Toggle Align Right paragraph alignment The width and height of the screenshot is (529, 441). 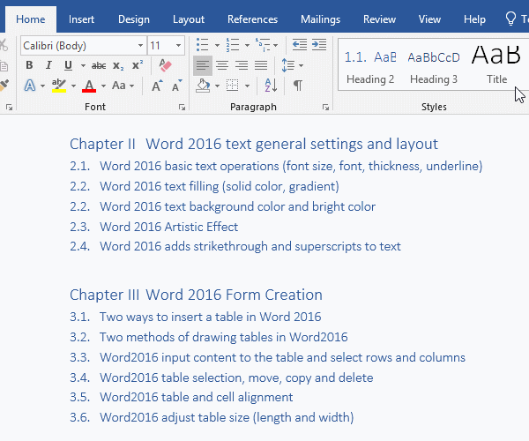pyautogui.click(x=242, y=65)
